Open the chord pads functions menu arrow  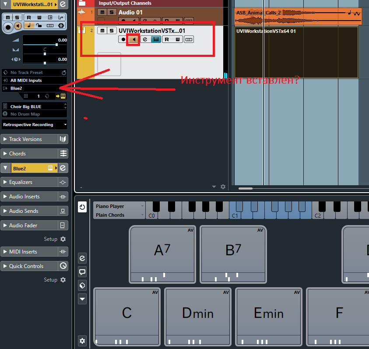click(x=82, y=299)
